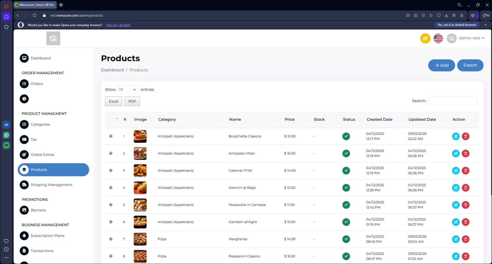Screen dimensions: 492x264
Task: Toggle status for Mozzarella in Carrozza
Action: tap(346, 205)
